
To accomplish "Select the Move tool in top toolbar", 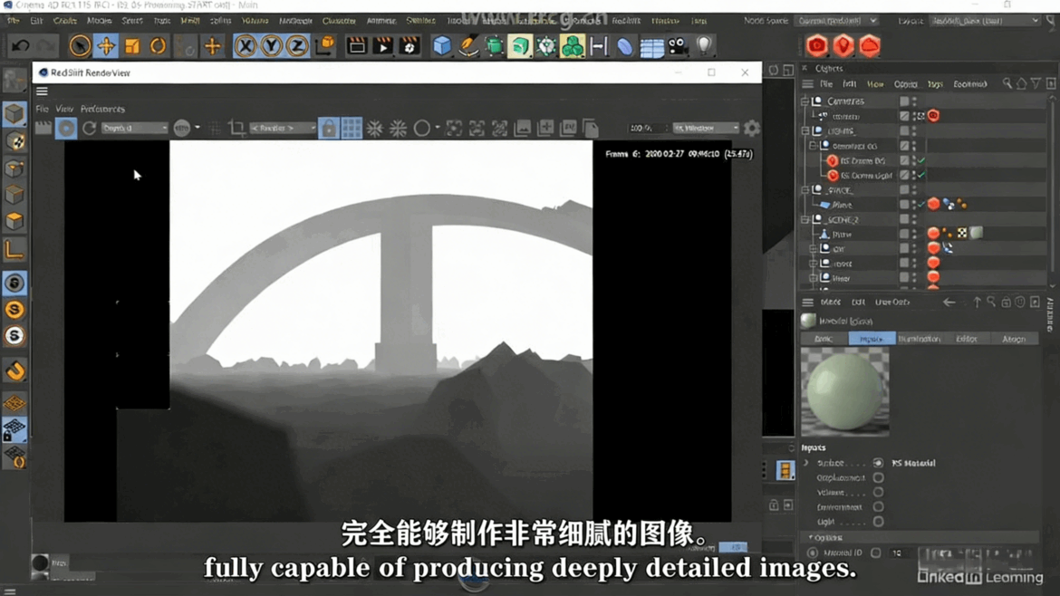I will coord(106,46).
